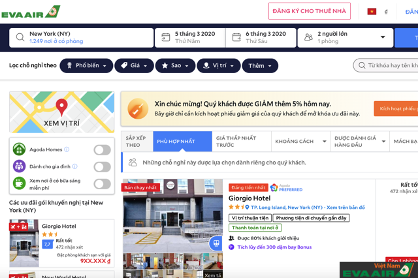Click the đ currency symbol
The width and height of the screenshot is (418, 278).
pos(386,12)
